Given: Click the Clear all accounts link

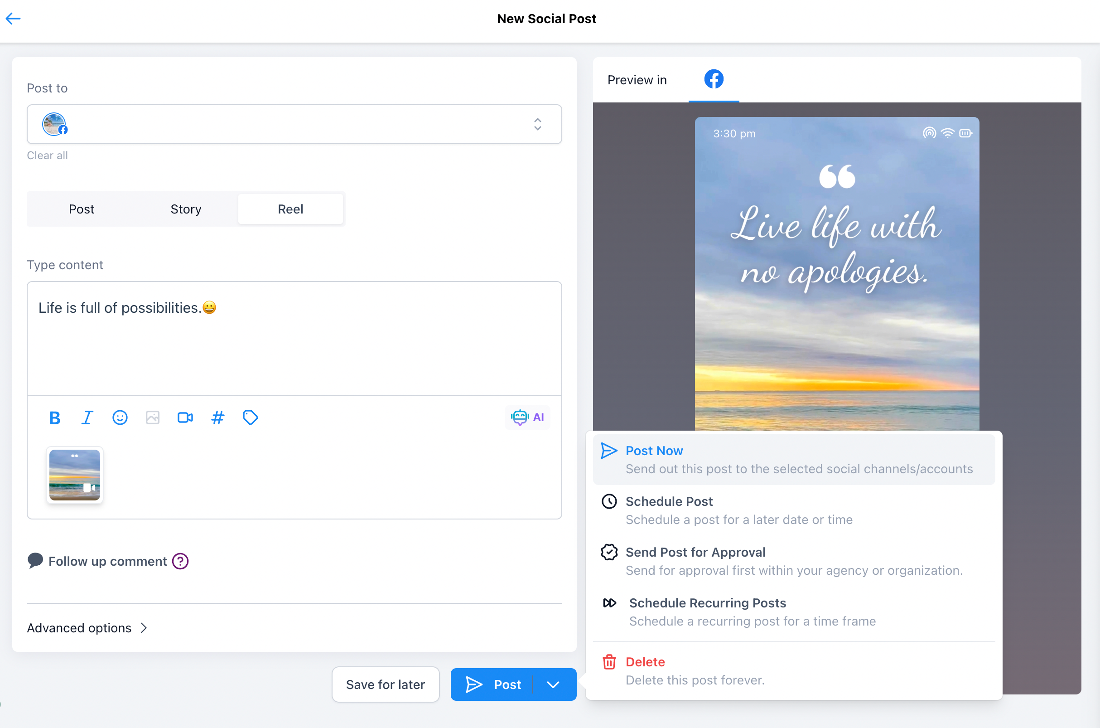Looking at the screenshot, I should pyautogui.click(x=47, y=155).
